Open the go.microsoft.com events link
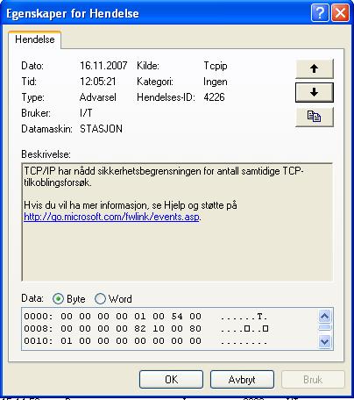The height and width of the screenshot is (400, 354). coord(111,217)
